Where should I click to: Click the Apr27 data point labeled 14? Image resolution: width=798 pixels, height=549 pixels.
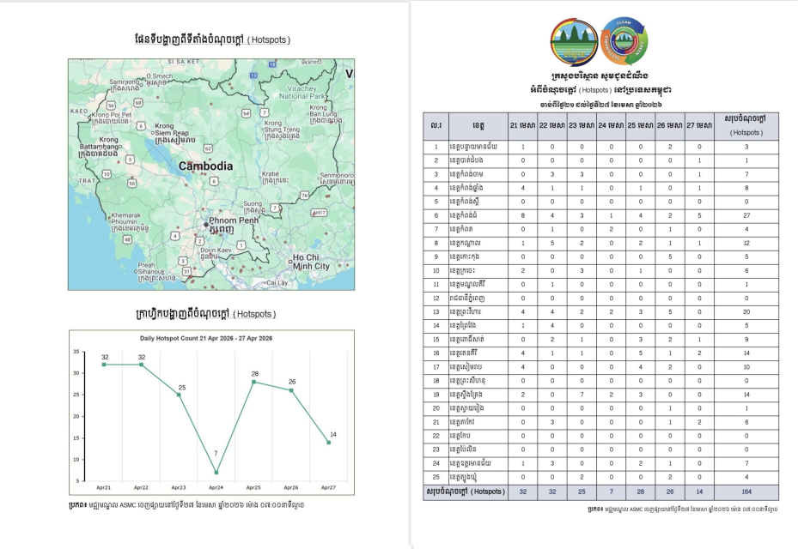coord(328,442)
